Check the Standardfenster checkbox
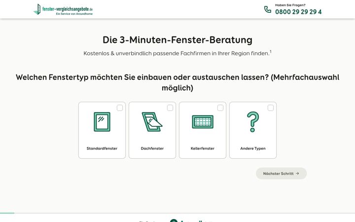 pos(120,108)
